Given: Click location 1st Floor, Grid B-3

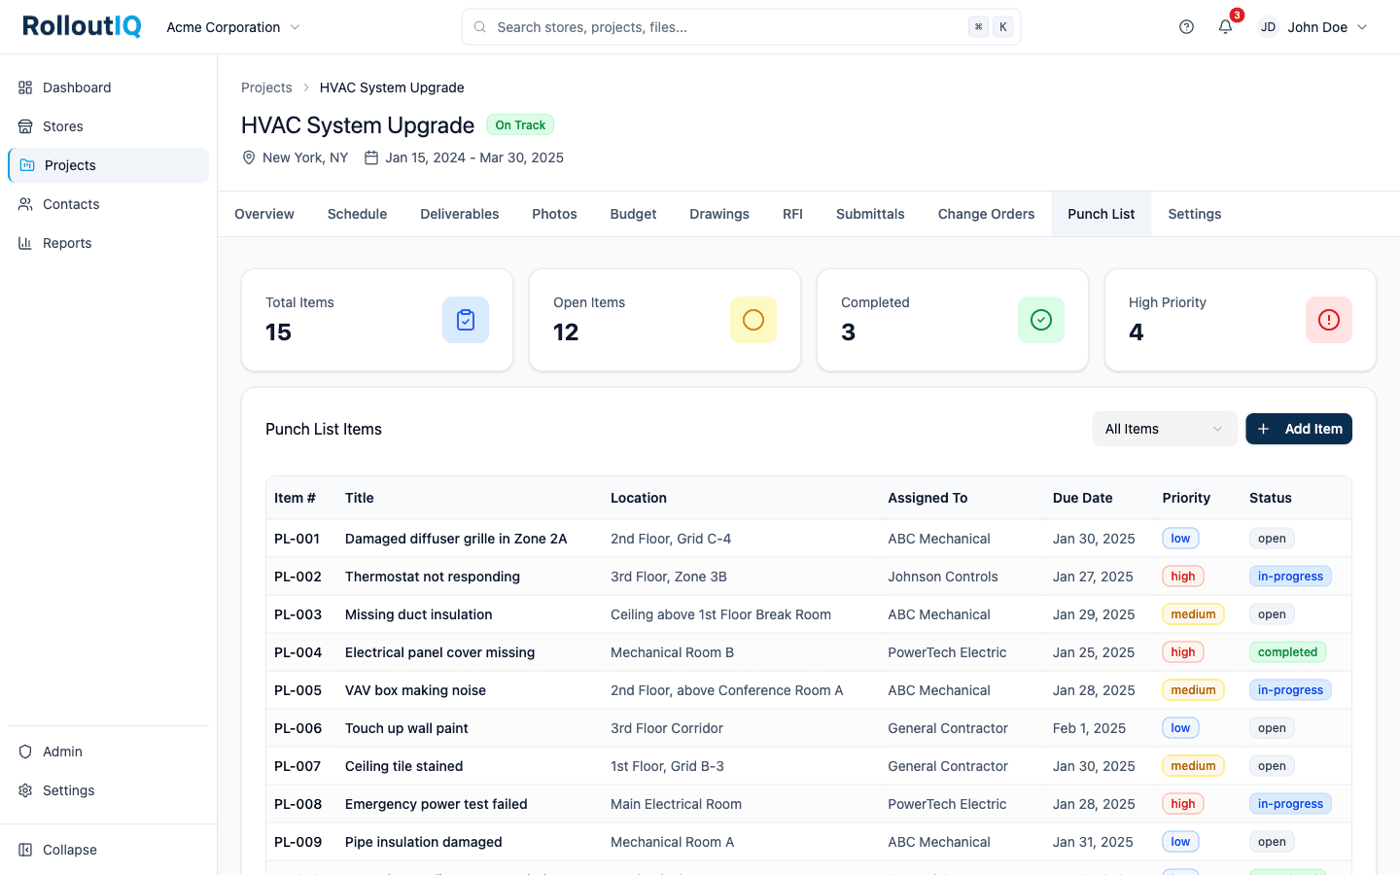Looking at the screenshot, I should point(667,766).
